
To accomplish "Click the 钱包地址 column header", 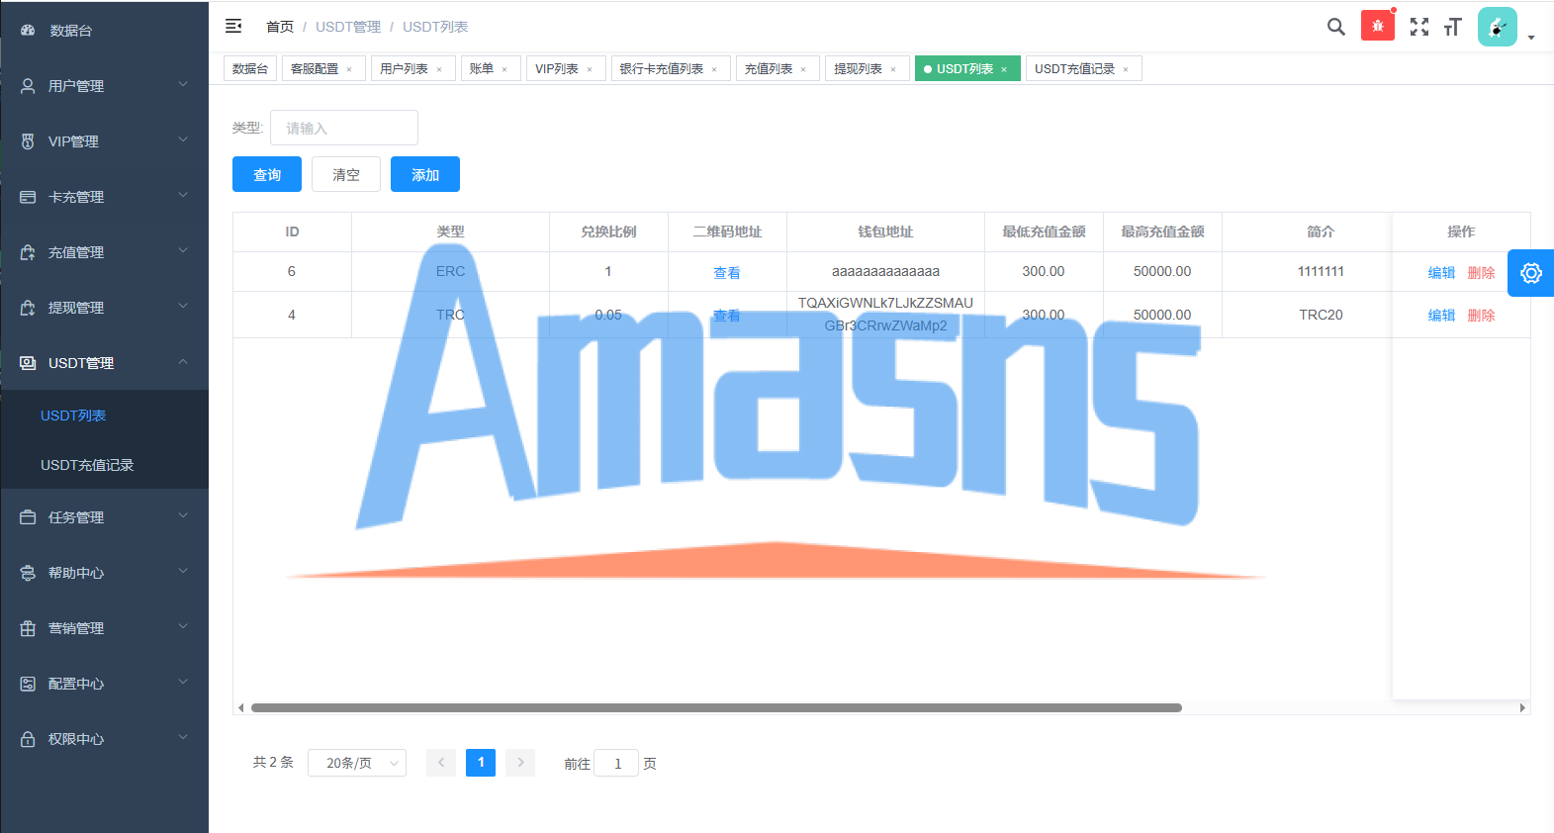I will click(885, 231).
